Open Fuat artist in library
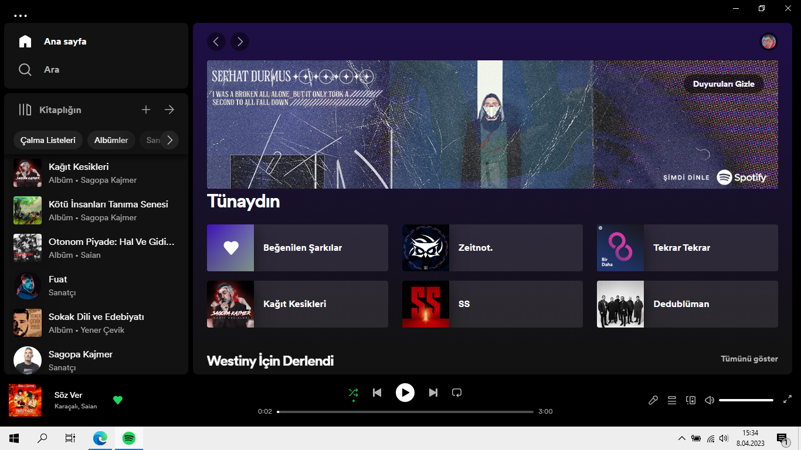Image resolution: width=801 pixels, height=450 pixels. pos(96,285)
